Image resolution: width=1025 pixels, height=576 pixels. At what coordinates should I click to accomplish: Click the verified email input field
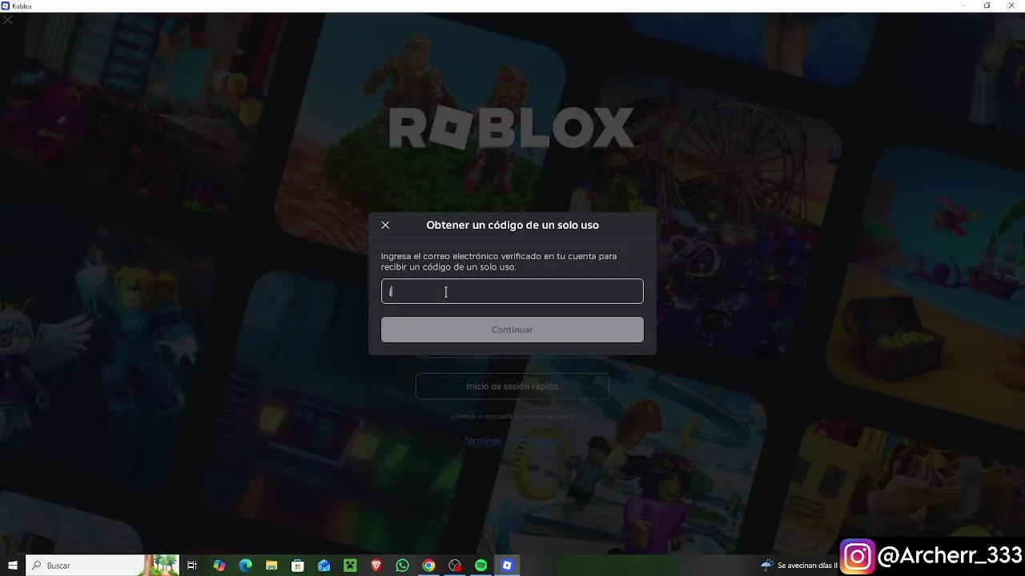click(x=512, y=291)
